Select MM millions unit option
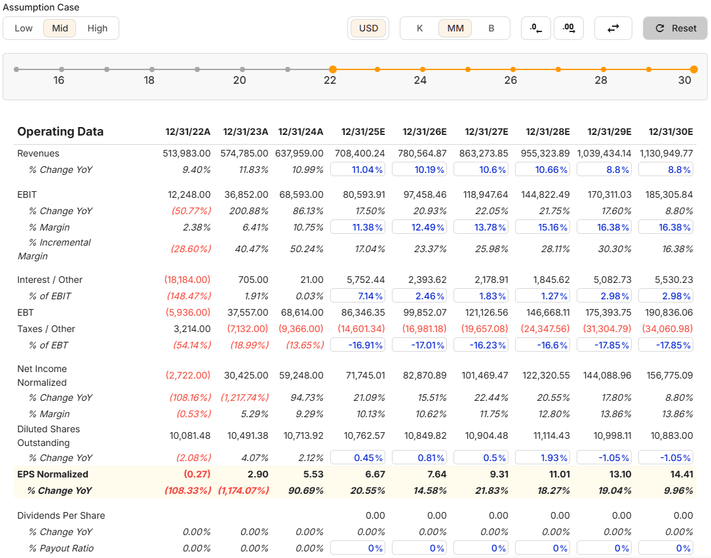The image size is (711, 558). click(455, 28)
